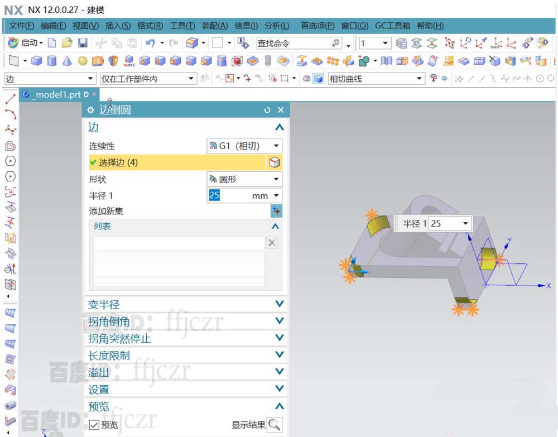
Task: Click the New file icon
Action: pyautogui.click(x=52, y=44)
